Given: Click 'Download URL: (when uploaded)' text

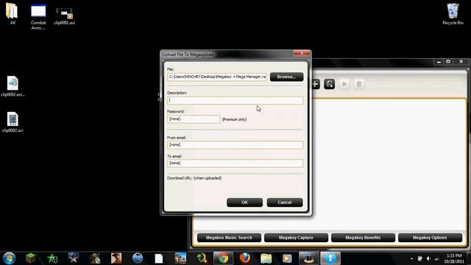Looking at the screenshot, I should click(x=194, y=178).
